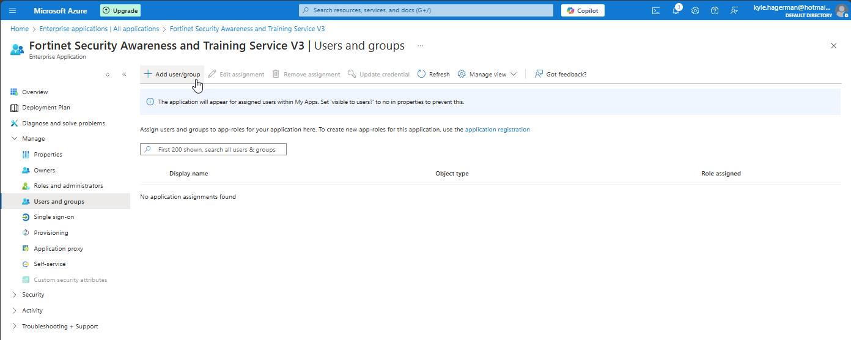Viewport: 851px width, 340px height.
Task: Open portal settings gear icon
Action: click(695, 10)
